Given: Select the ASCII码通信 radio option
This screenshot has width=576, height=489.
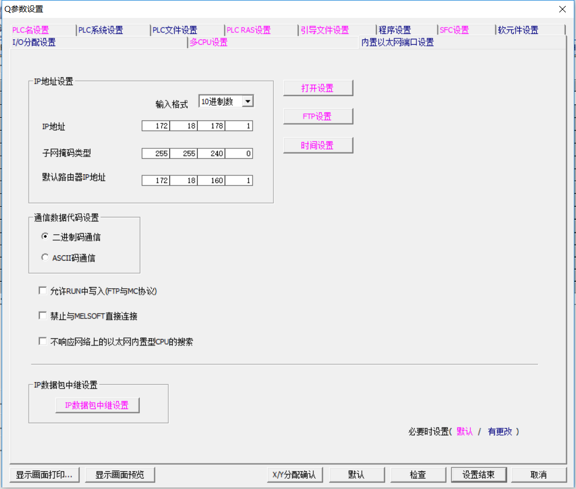Looking at the screenshot, I should 45,257.
